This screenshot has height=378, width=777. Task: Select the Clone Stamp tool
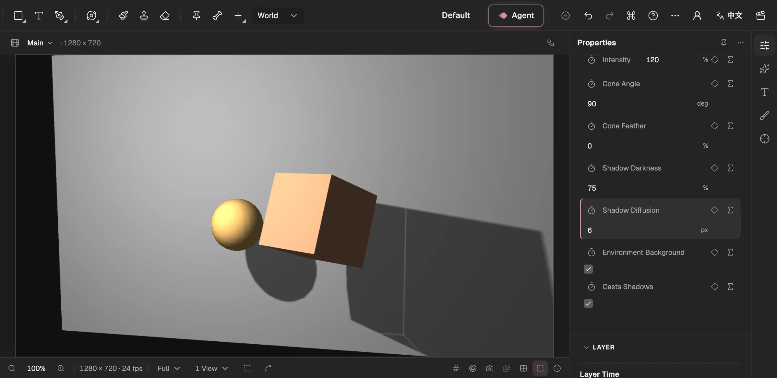(x=144, y=16)
